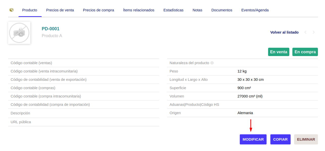This screenshot has height=151, width=325.
Task: Click the En compra status badge
Action: [x=305, y=52]
